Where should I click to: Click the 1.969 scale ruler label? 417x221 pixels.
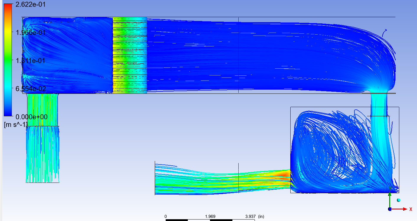(210, 217)
